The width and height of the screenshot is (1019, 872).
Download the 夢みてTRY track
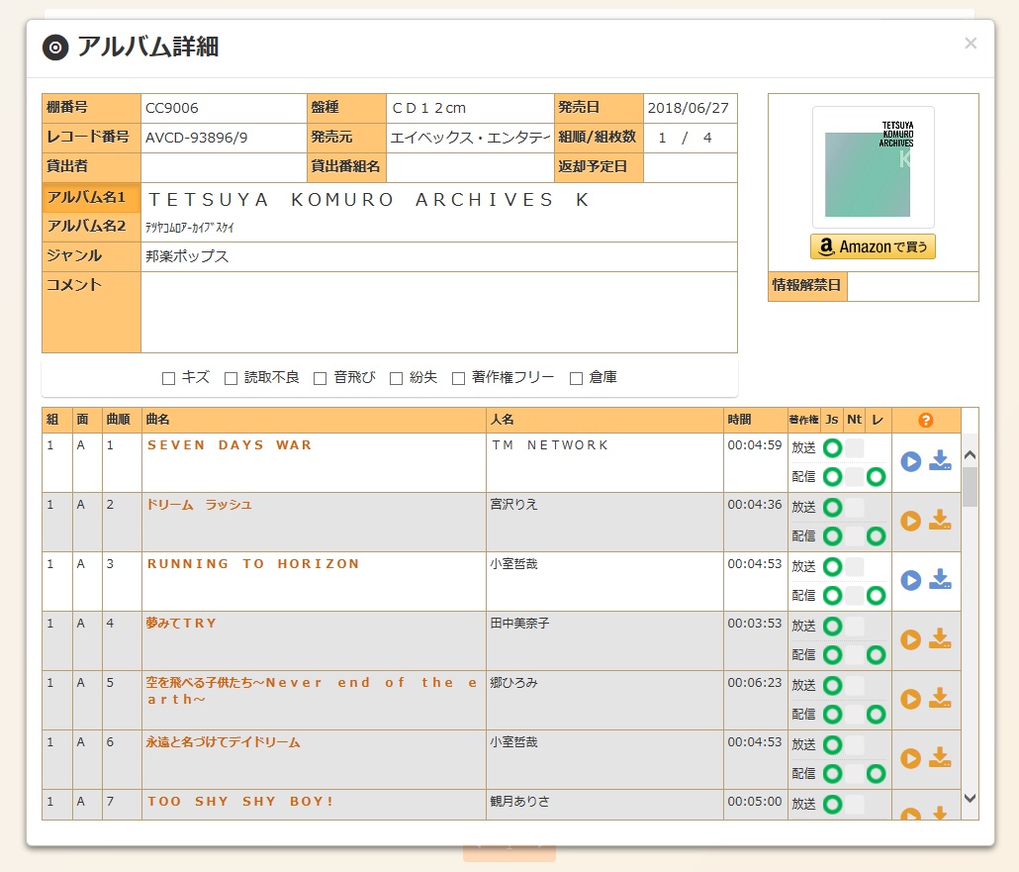point(940,639)
